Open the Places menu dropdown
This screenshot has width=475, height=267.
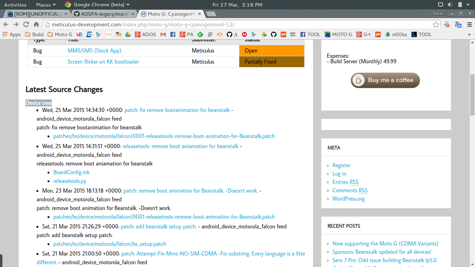45,5
